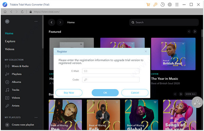Select Explore in the sidebar
This screenshot has height=131, width=204.
(10, 41)
